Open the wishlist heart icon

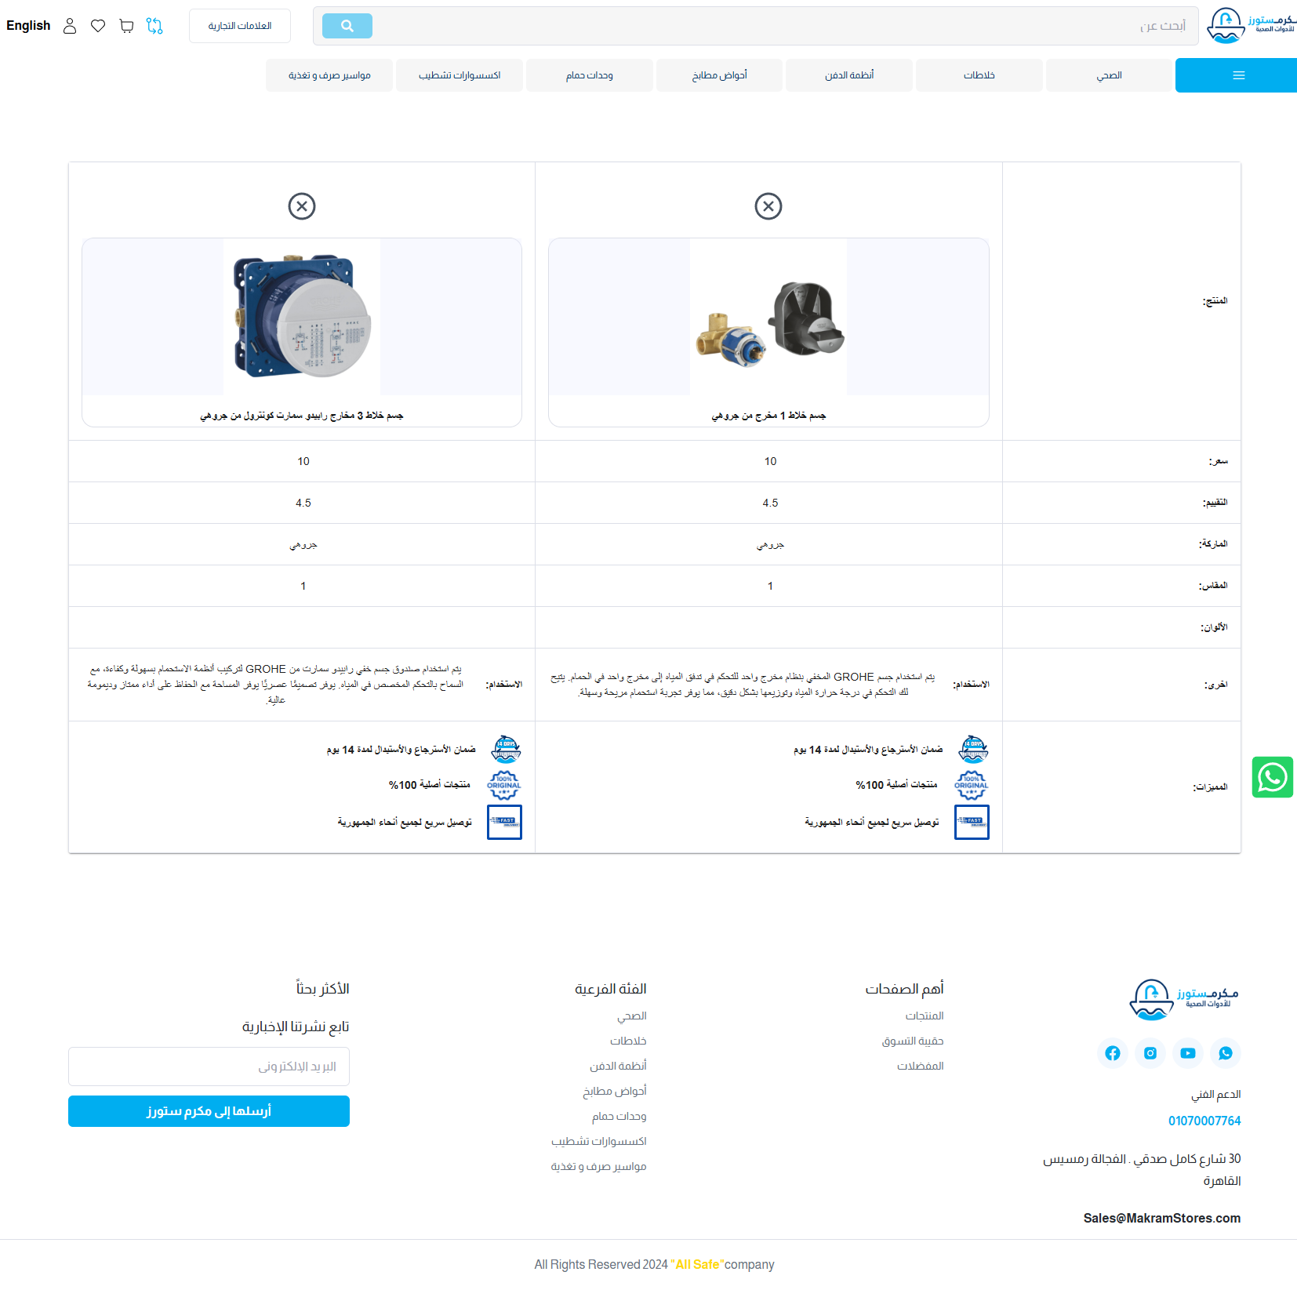(98, 26)
